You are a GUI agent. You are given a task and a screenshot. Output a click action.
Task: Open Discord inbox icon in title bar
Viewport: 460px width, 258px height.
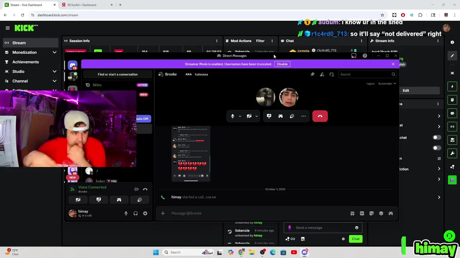354,56
